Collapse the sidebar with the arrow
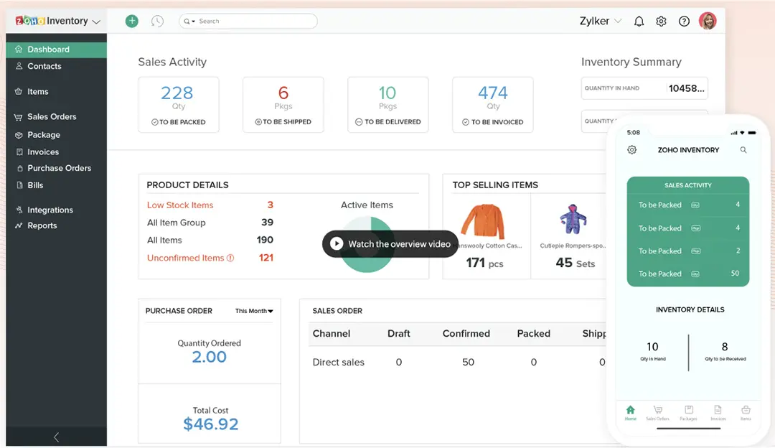The height and width of the screenshot is (448, 775). click(57, 437)
